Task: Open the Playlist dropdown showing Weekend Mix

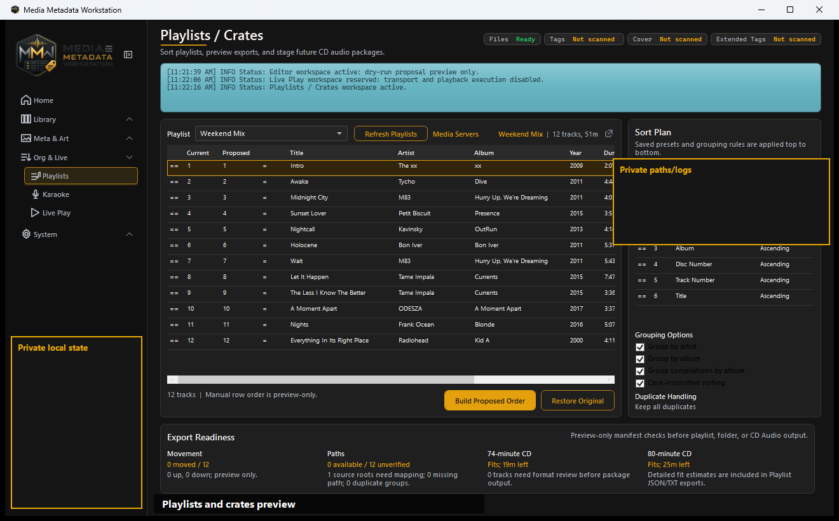Action: 271,133
